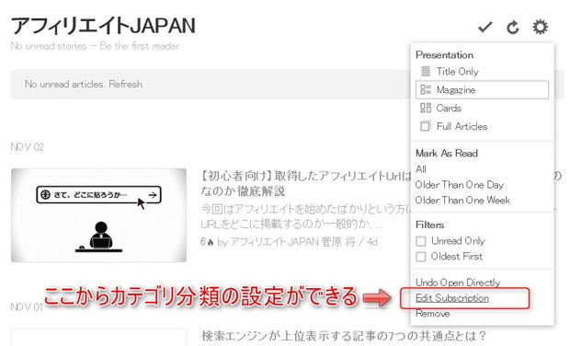
Task: Mark All articles as read
Action: point(420,169)
